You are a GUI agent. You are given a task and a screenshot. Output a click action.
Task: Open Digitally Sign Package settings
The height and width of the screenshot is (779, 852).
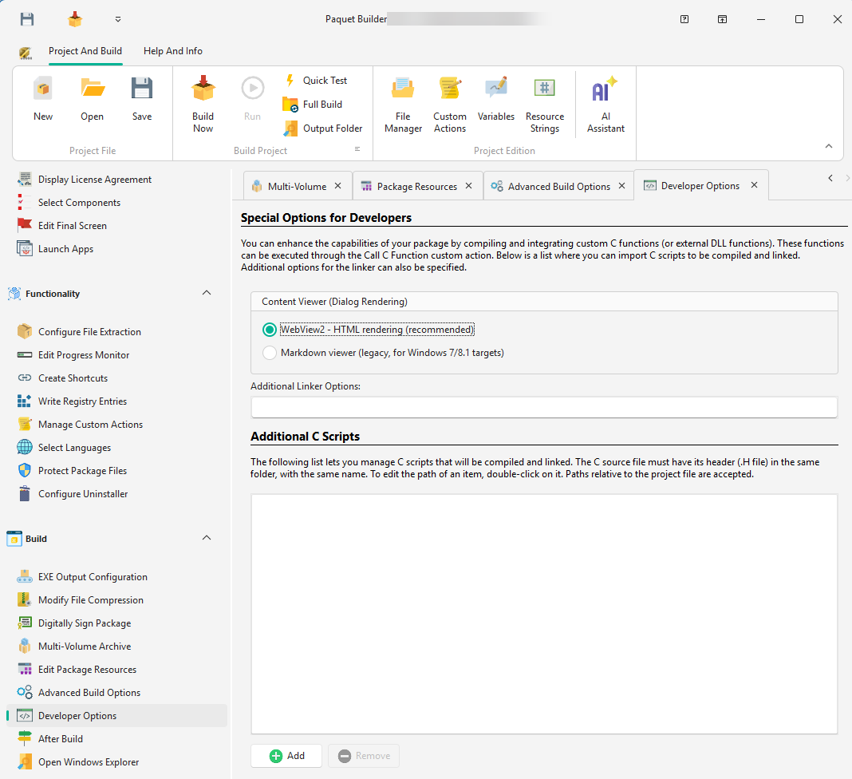[x=85, y=623]
